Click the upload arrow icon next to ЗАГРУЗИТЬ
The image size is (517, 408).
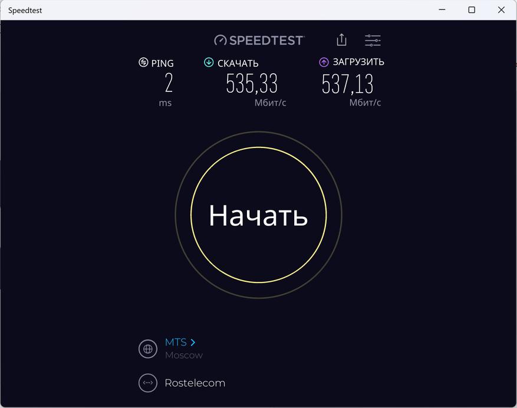point(324,62)
